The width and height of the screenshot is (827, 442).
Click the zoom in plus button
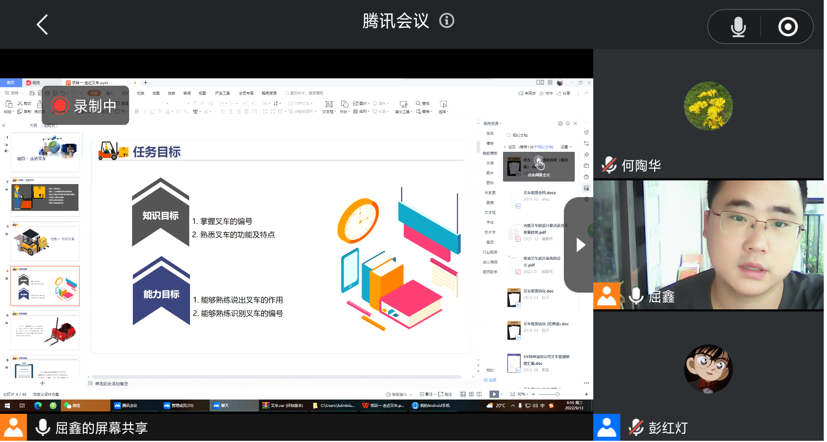(586, 394)
